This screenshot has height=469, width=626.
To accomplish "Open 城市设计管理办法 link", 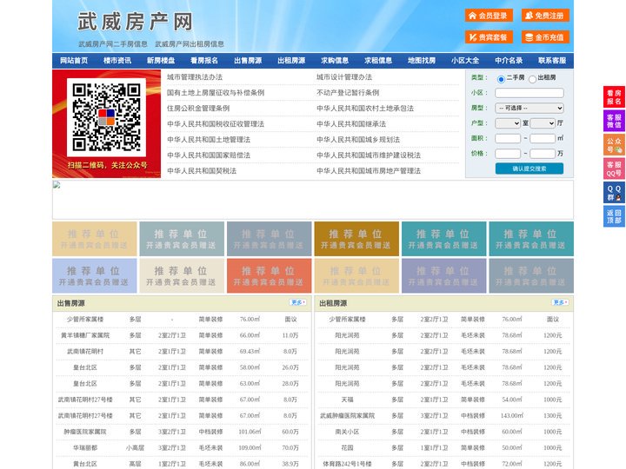I will pos(344,77).
